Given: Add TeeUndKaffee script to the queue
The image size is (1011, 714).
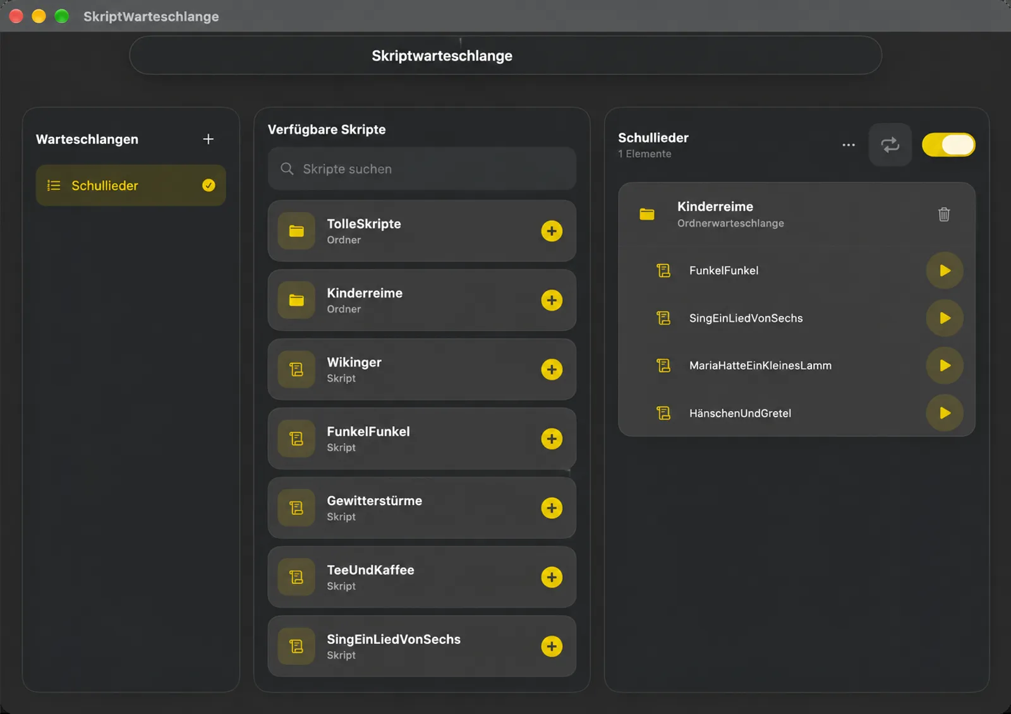Looking at the screenshot, I should tap(552, 577).
